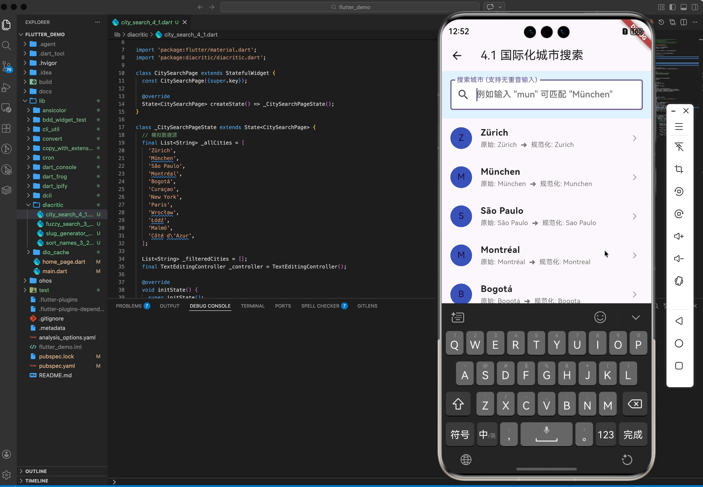
Task: Click emulator screenshot crop icon
Action: click(679, 169)
